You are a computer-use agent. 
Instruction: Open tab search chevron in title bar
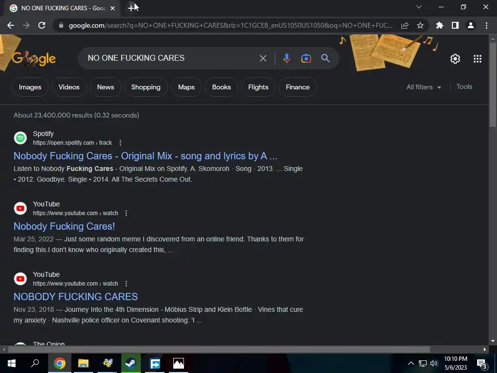click(x=419, y=7)
